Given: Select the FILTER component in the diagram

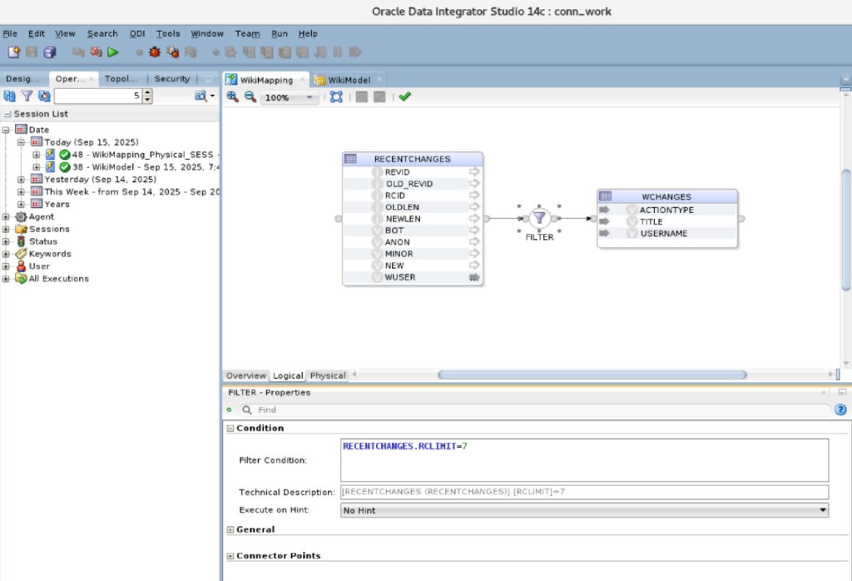Looking at the screenshot, I should (x=539, y=218).
